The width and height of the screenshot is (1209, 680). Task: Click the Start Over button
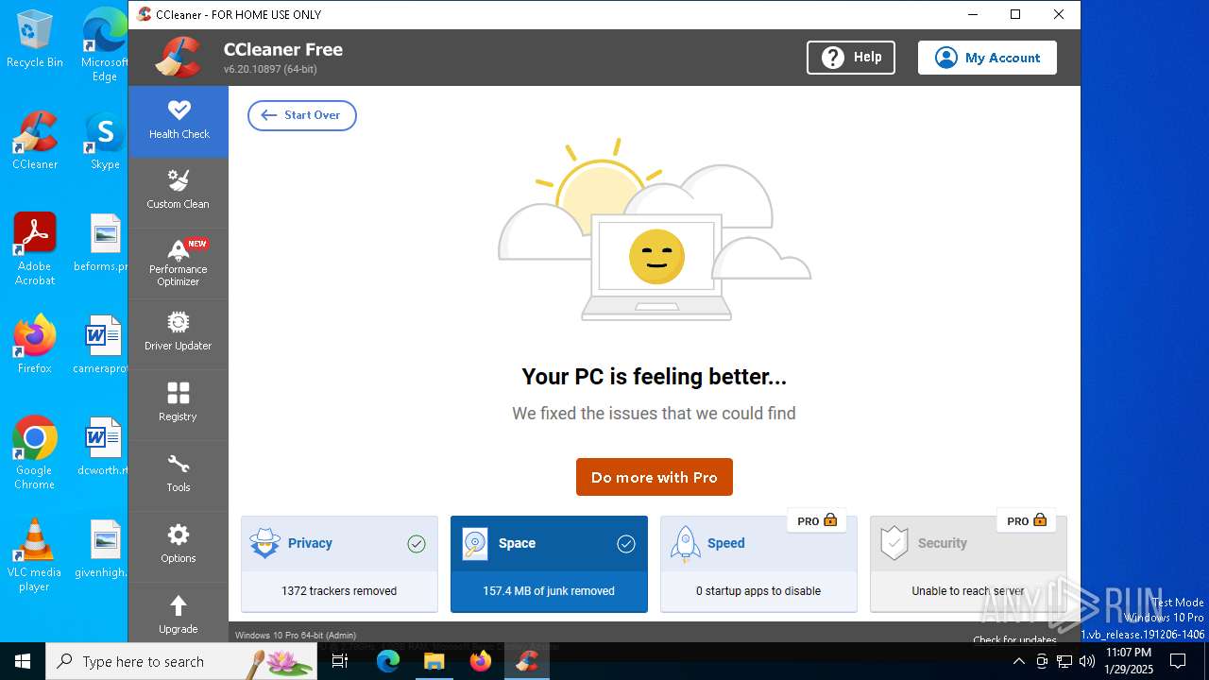302,115
